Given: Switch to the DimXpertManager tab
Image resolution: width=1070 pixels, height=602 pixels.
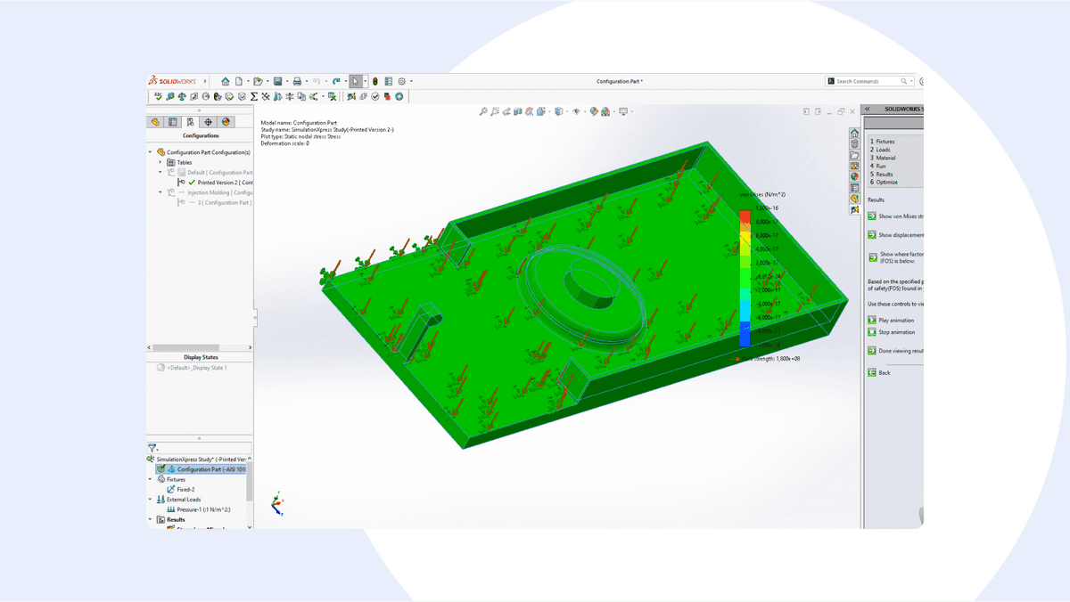Looking at the screenshot, I should [x=208, y=122].
